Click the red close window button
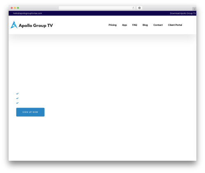205x173 pixels. (x=12, y=8)
